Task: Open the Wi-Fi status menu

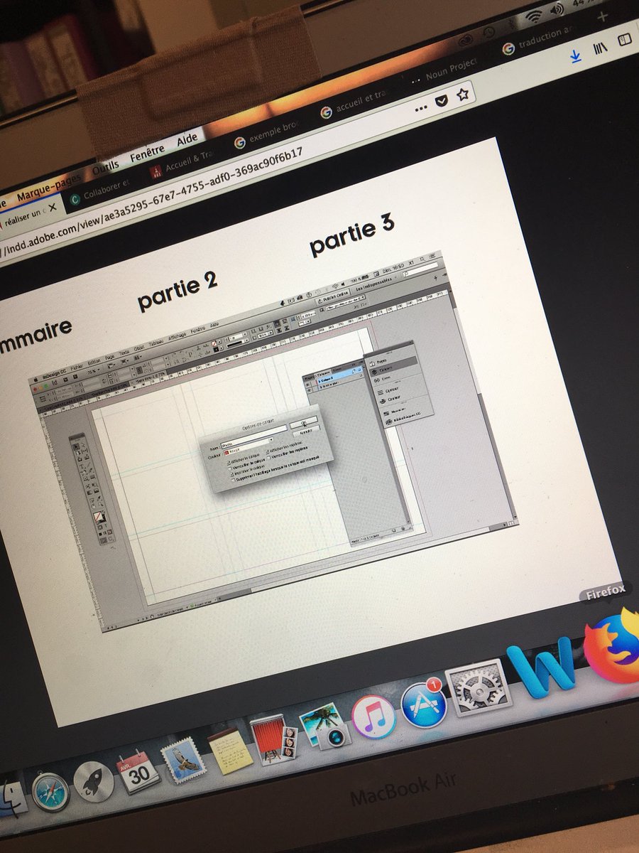Action: click(x=533, y=16)
